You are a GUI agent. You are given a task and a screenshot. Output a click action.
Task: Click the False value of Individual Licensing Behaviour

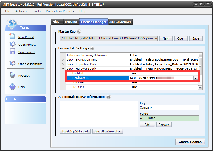134,55
